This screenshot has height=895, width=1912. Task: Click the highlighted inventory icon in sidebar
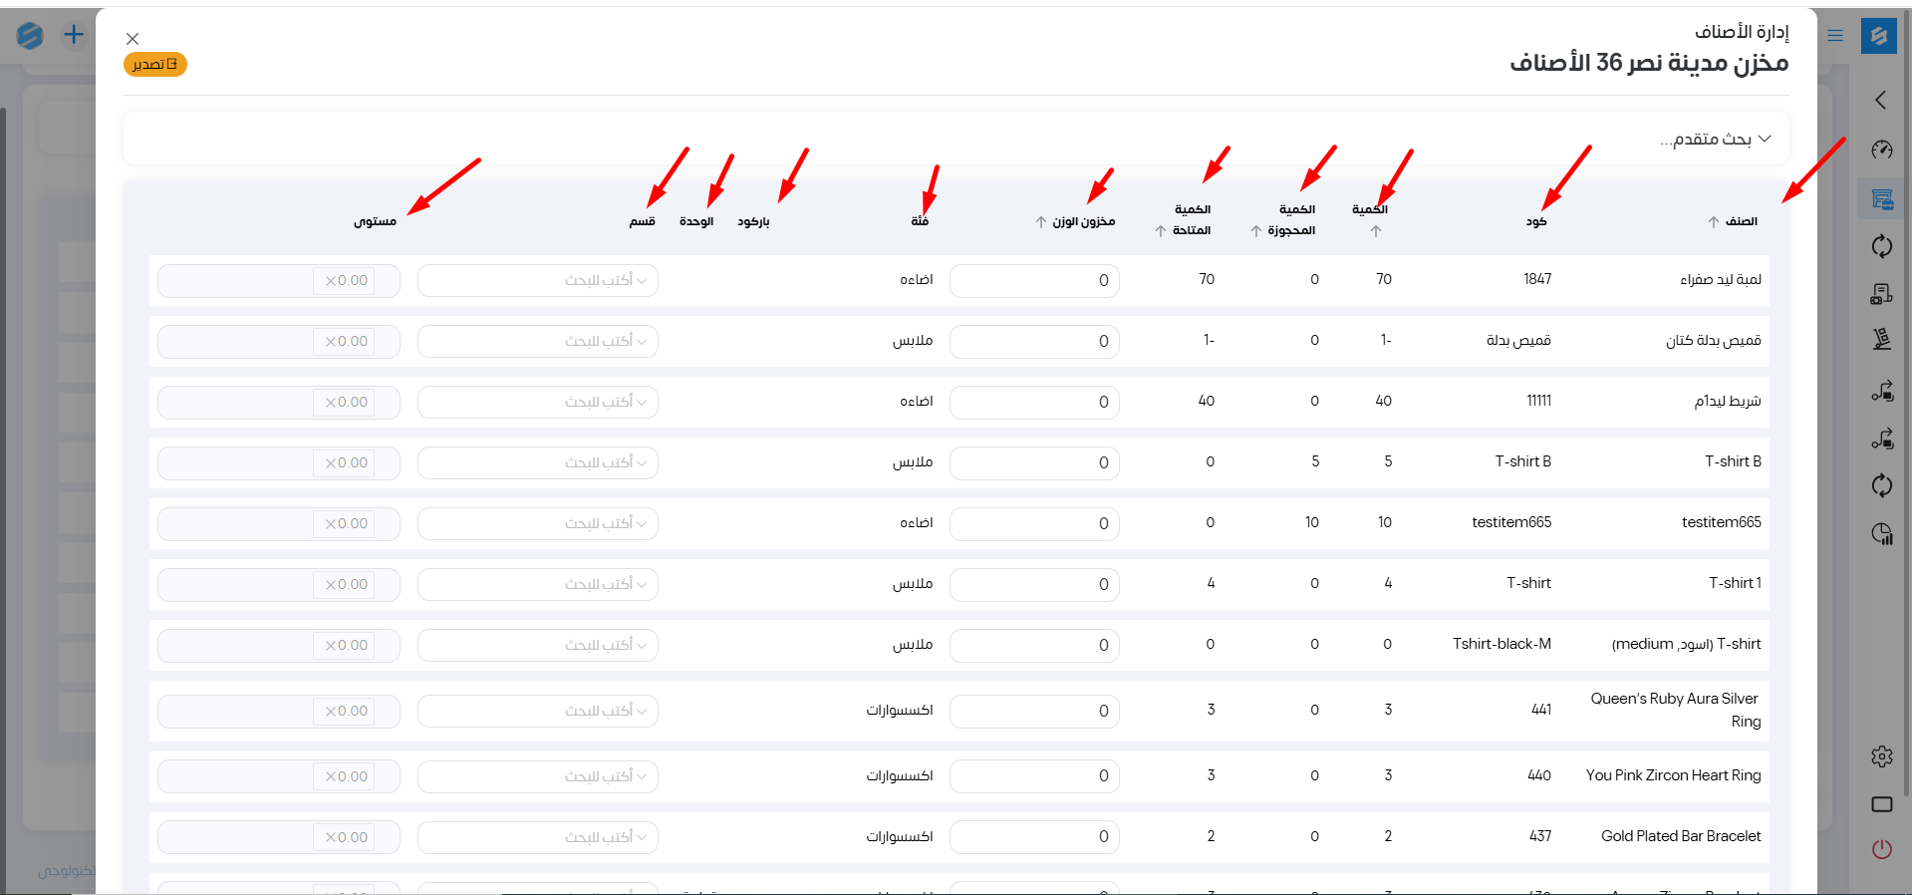pos(1881,199)
